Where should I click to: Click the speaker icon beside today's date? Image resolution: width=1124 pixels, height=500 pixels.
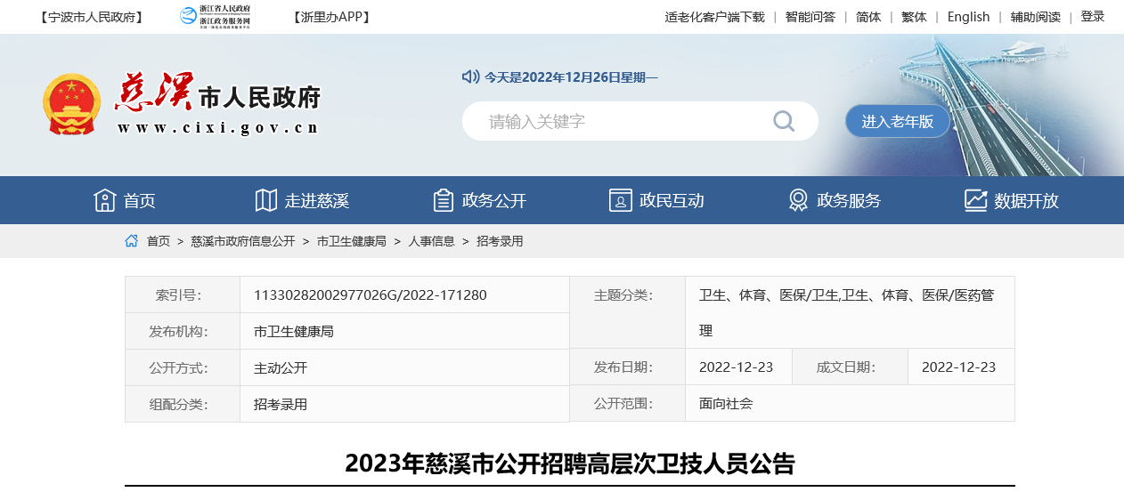click(x=470, y=77)
